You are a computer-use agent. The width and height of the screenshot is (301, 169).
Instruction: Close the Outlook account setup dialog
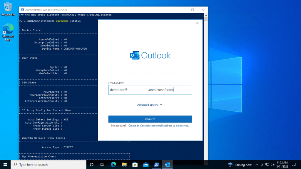pos(197,23)
